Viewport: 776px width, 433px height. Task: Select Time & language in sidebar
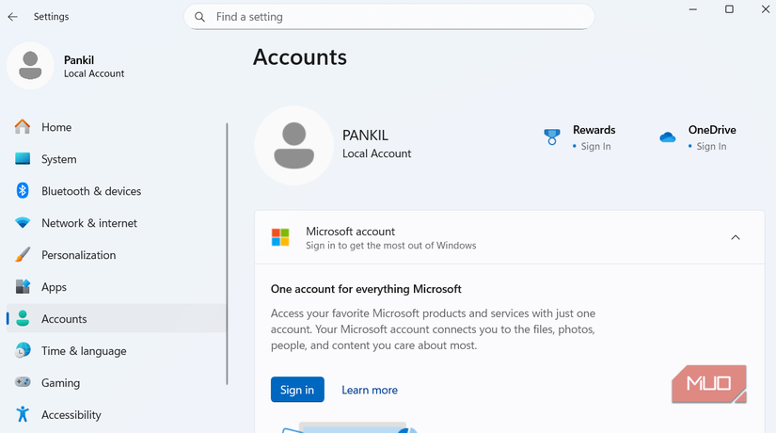tap(83, 351)
